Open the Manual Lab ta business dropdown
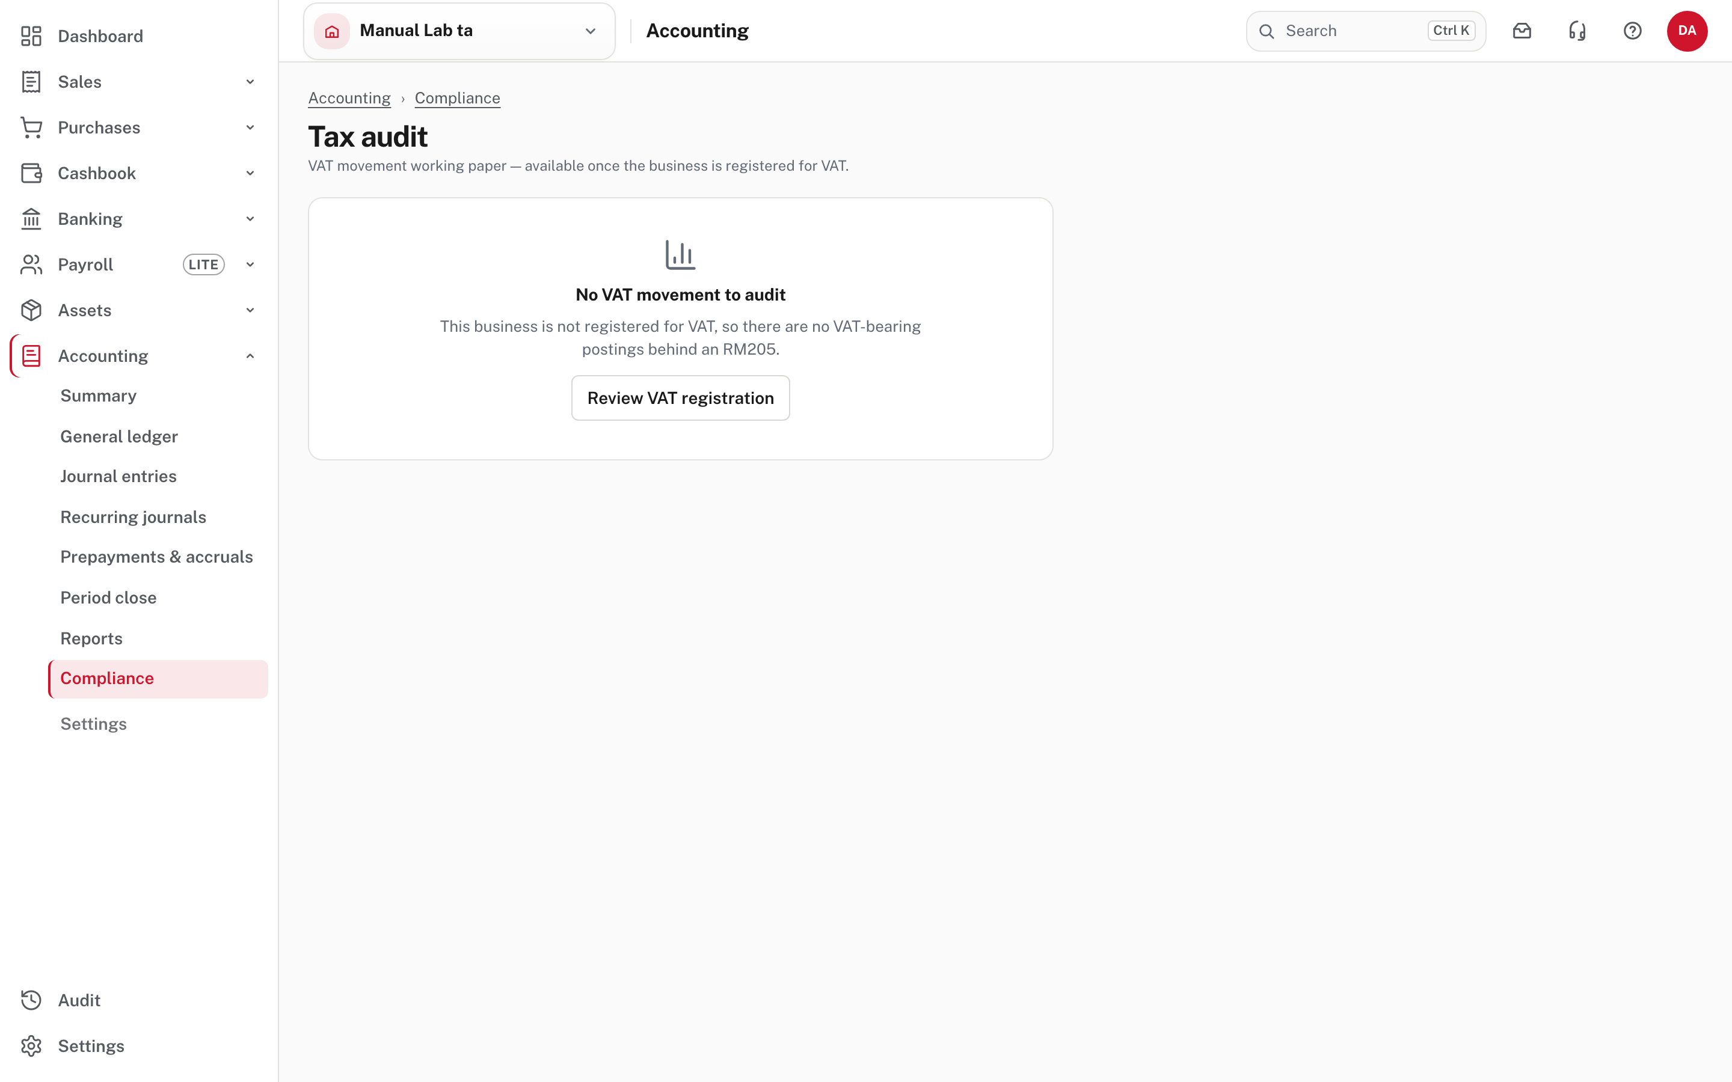Screen dimensions: 1732x1082 459,31
